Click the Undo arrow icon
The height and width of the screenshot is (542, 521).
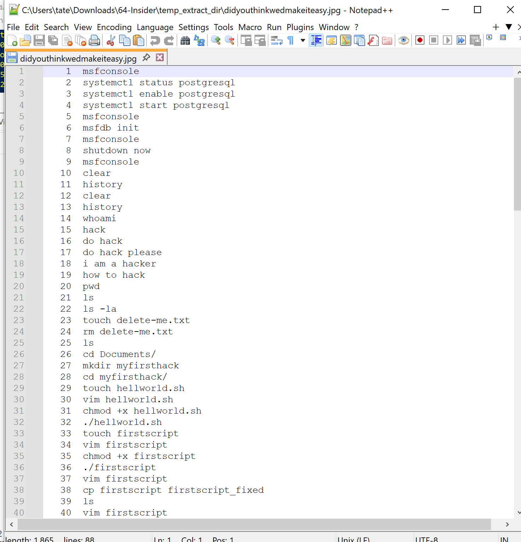(155, 41)
